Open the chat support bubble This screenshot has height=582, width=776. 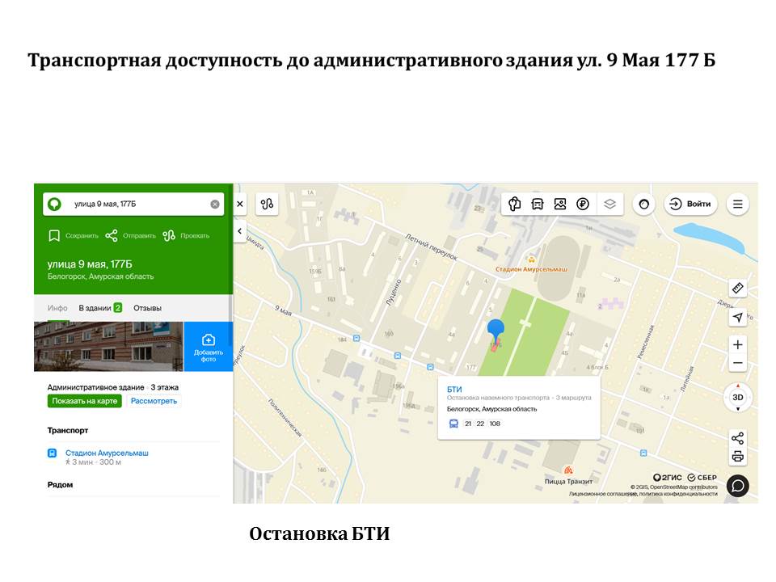[737, 485]
